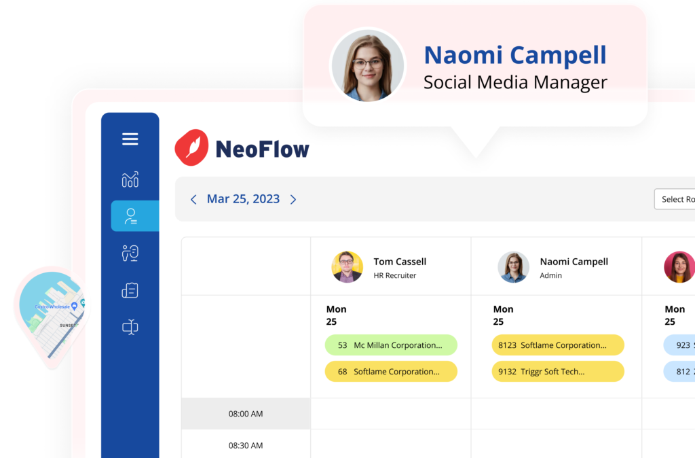The image size is (695, 458).
Task: Open the hamburger menu in sidebar
Action: point(130,139)
